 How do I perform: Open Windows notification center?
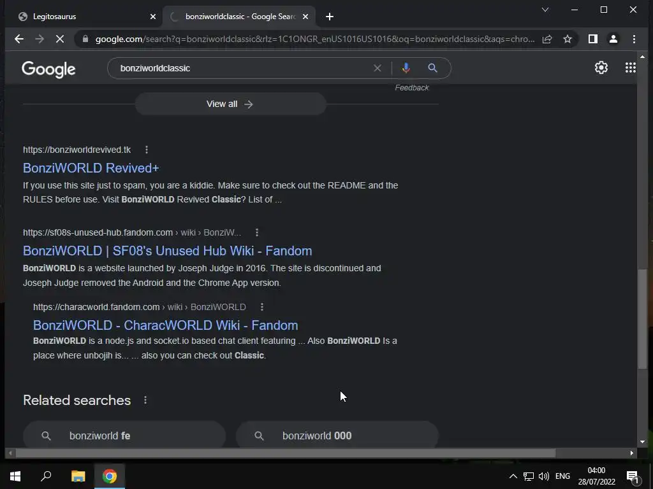point(633,476)
